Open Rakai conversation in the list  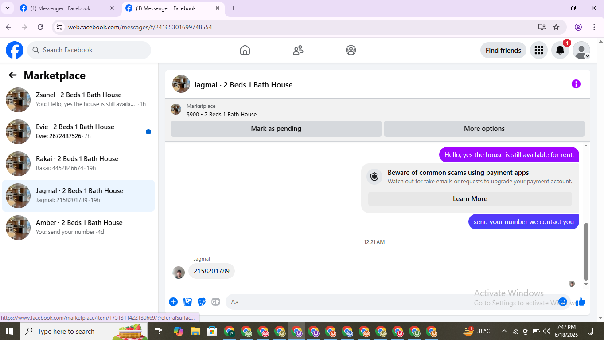pyautogui.click(x=78, y=164)
